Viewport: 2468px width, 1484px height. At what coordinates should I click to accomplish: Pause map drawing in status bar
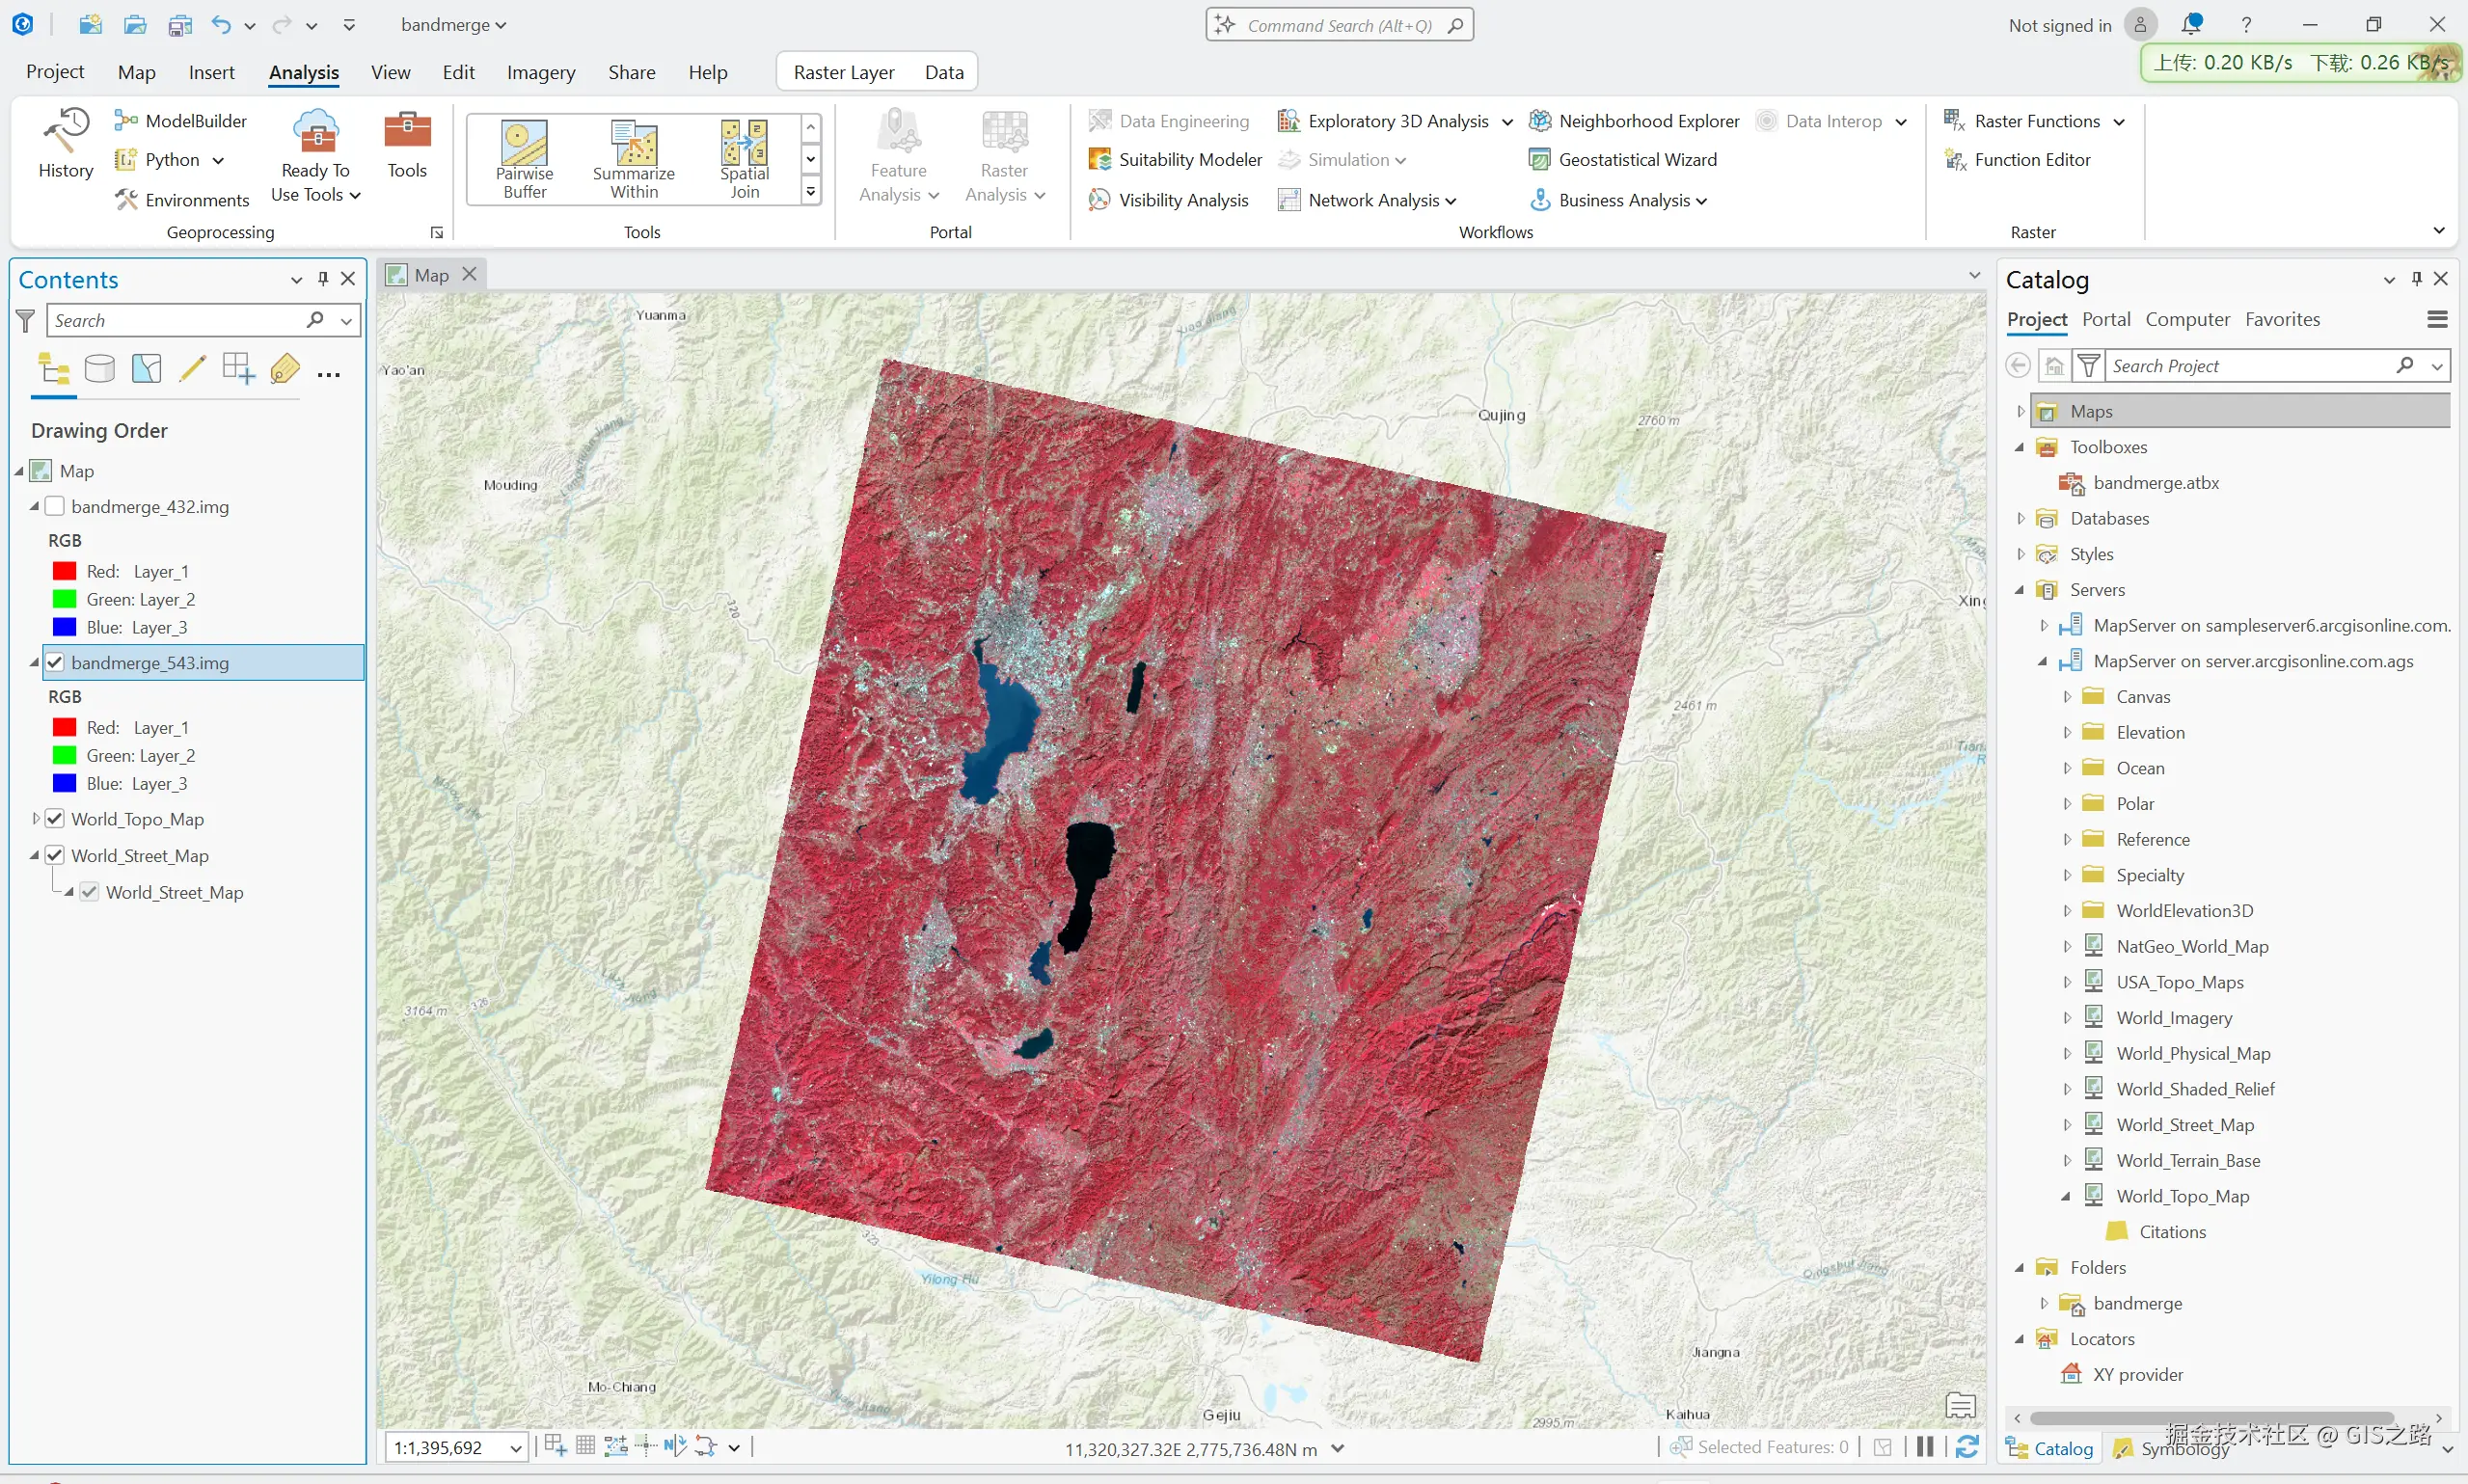point(1924,1447)
